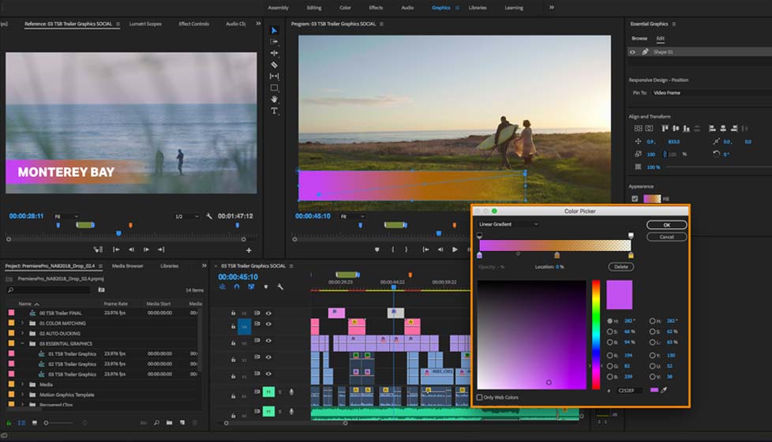Click Source monitor button editor plus
This screenshot has height=442, width=772.
[249, 250]
